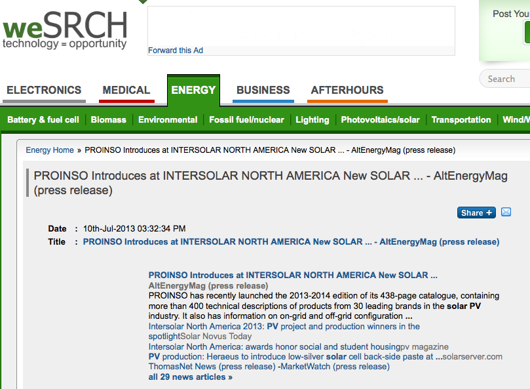Email this article via envelope icon
This screenshot has height=389, width=530.
[506, 213]
